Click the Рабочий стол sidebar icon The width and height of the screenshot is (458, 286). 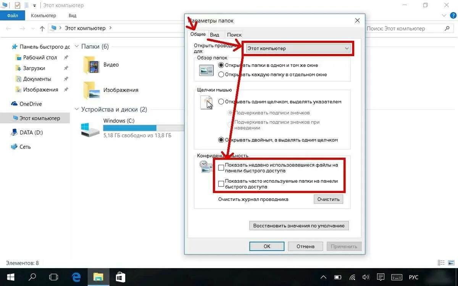click(x=18, y=58)
